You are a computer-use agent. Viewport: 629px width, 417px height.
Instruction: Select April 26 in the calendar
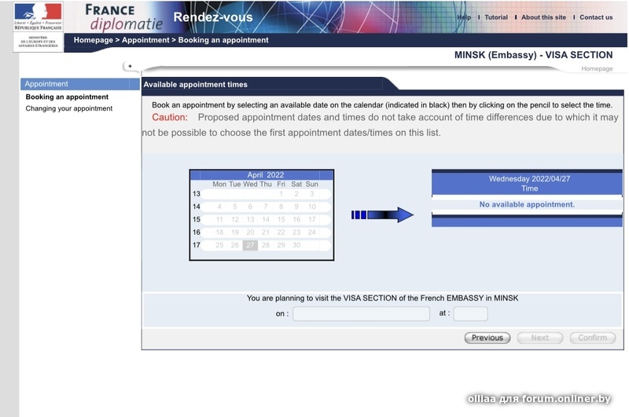coord(234,245)
